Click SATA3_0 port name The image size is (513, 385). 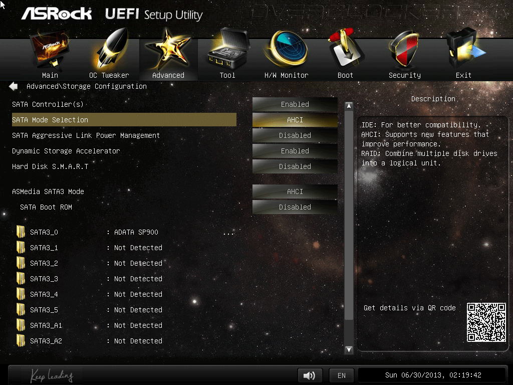click(44, 232)
